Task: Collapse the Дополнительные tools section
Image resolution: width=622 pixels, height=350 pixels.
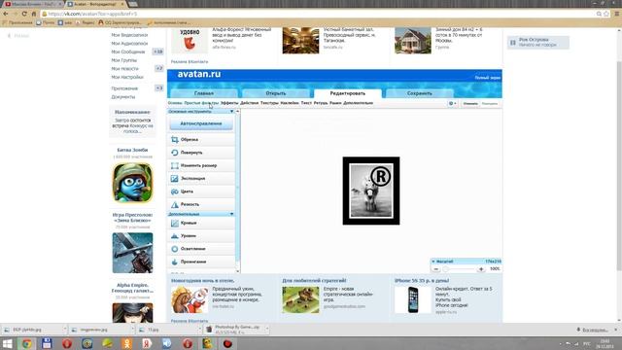Action: (x=231, y=214)
